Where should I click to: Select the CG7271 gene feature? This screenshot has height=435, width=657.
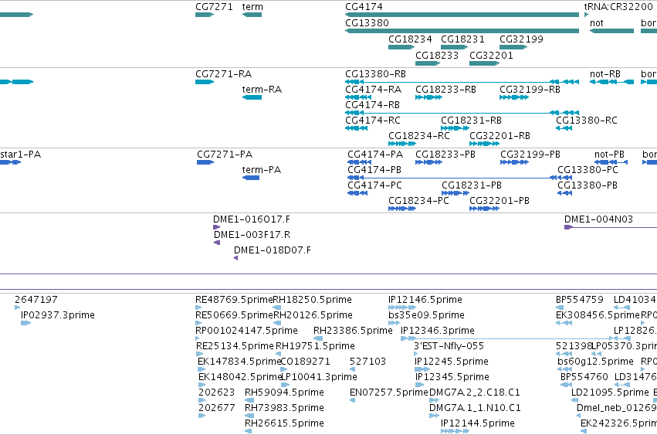pos(205,15)
